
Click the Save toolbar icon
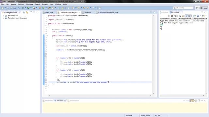tap(8, 8)
